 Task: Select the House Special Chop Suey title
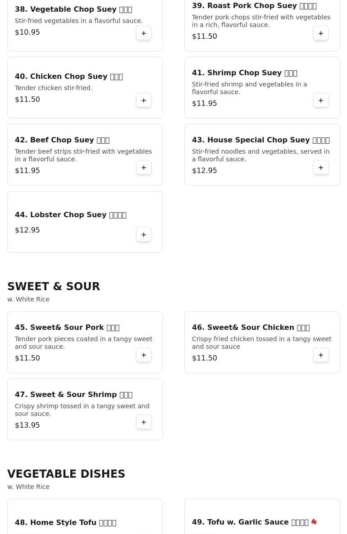click(x=260, y=140)
